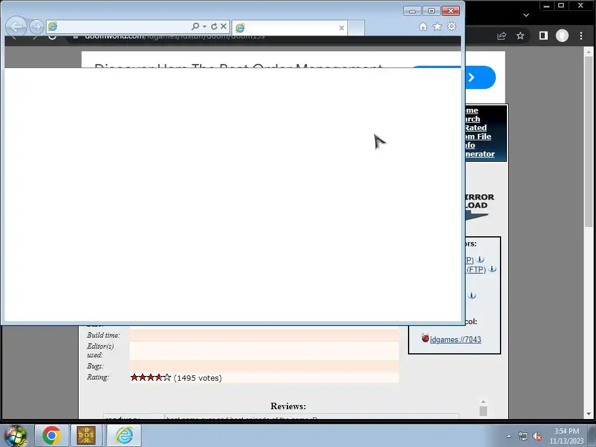The width and height of the screenshot is (596, 447).
Task: Click info icon beside the upper mirror link
Action: tap(480, 259)
